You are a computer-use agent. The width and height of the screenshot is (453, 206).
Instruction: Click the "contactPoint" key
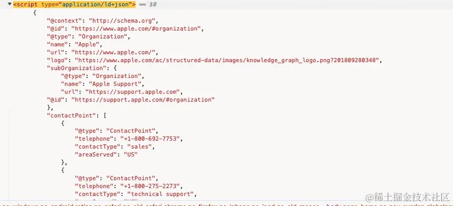click(x=72, y=115)
